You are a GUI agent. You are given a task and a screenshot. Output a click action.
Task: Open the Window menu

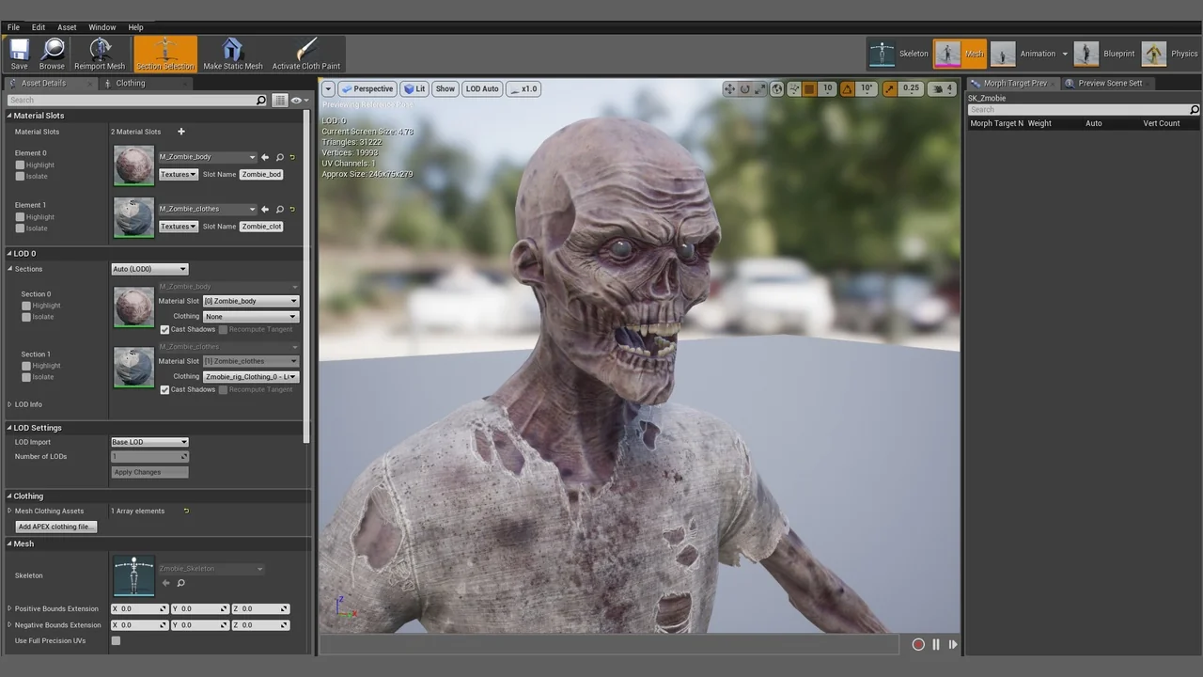coord(102,27)
